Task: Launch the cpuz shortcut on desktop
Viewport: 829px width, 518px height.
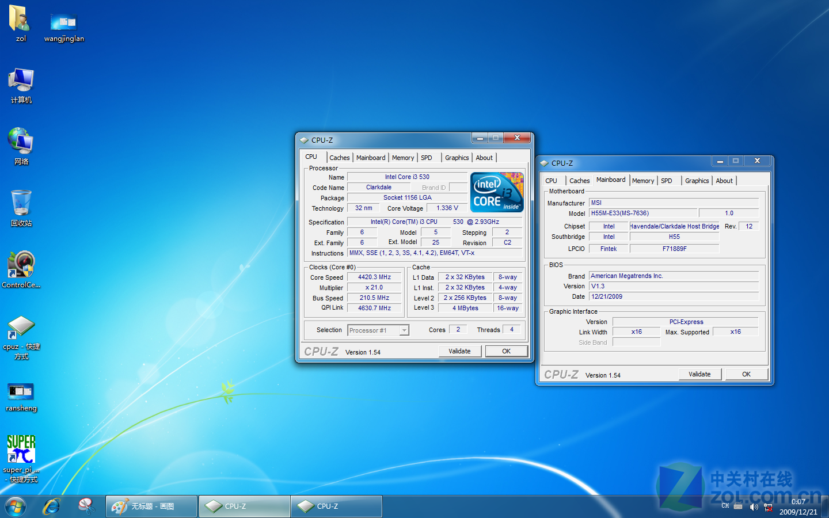Action: coord(21,337)
